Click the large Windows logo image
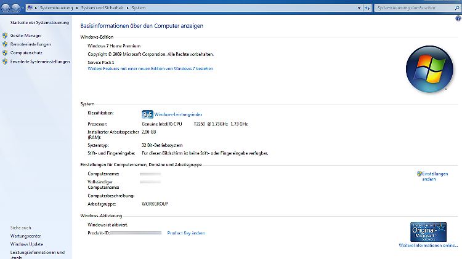Viewport: 462px width, 259px height. 429,68
